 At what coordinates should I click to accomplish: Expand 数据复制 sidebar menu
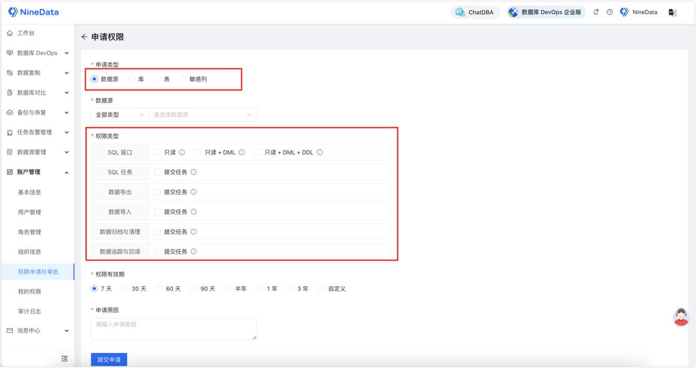pyautogui.click(x=67, y=73)
